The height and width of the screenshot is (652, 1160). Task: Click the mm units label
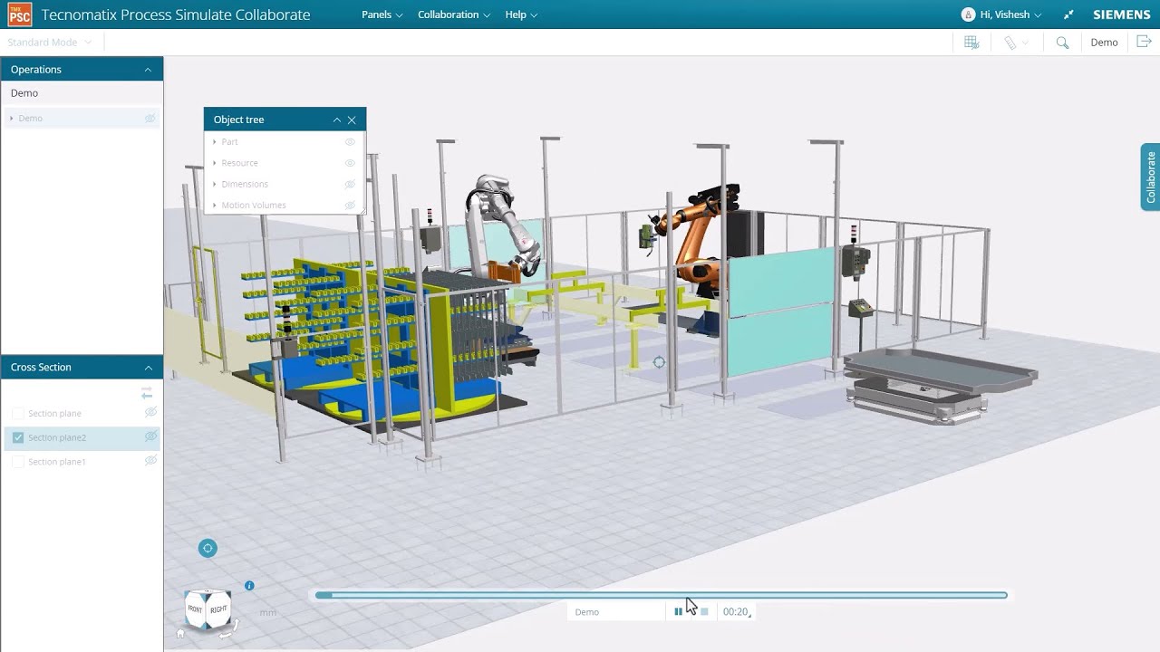click(267, 613)
